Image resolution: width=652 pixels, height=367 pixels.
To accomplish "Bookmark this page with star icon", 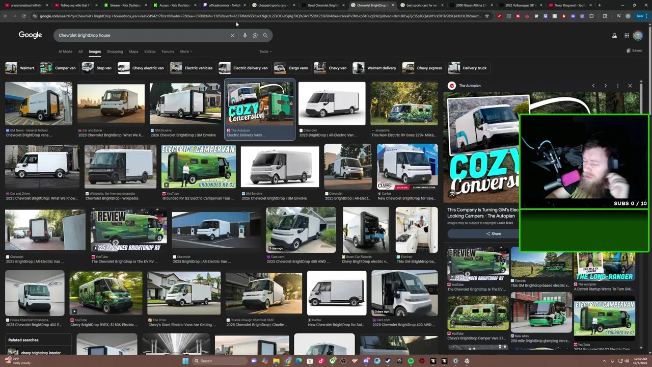I will point(486,16).
